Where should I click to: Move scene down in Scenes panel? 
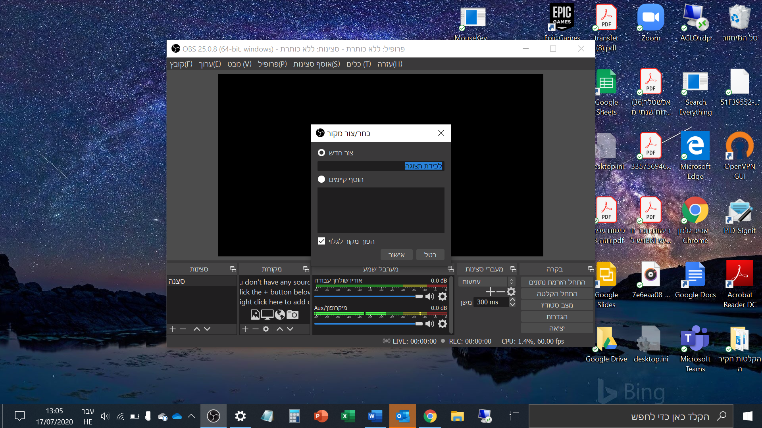(207, 329)
